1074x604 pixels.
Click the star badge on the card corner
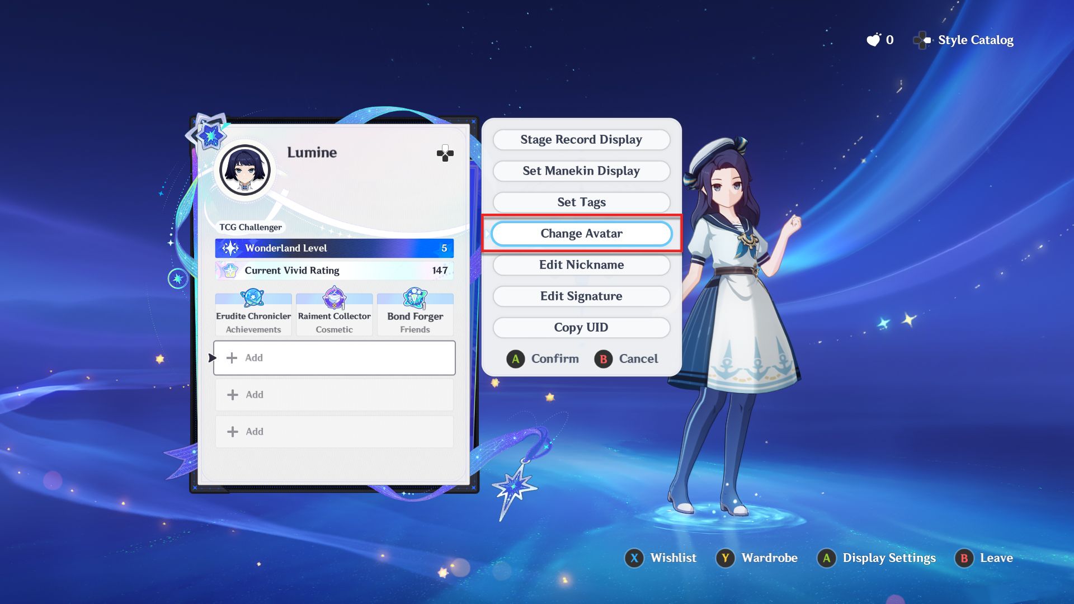(210, 134)
